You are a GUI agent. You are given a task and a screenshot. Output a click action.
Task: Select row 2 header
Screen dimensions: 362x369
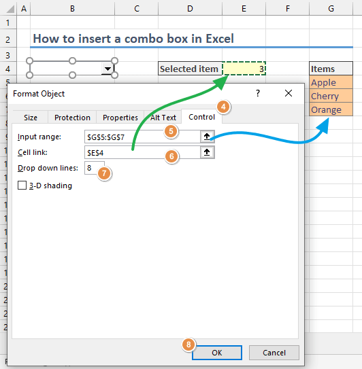click(x=8, y=39)
